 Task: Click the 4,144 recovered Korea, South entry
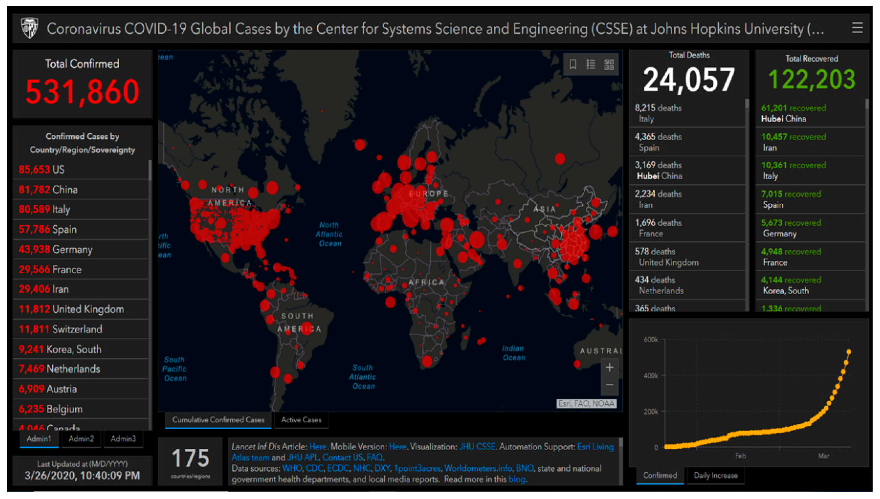coord(810,285)
